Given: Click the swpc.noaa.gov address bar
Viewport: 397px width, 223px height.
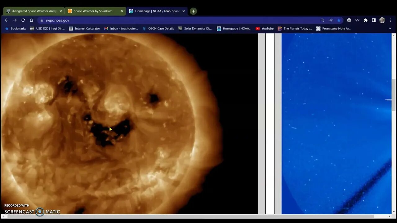Looking at the screenshot, I should 180,20.
